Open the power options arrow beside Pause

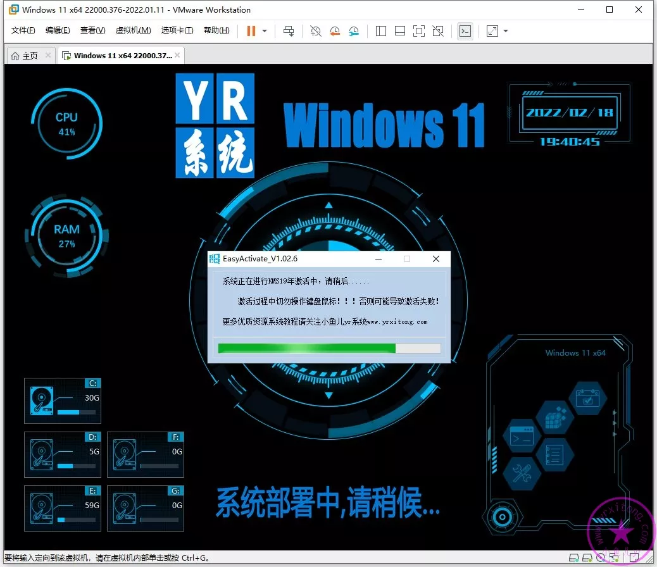click(265, 31)
